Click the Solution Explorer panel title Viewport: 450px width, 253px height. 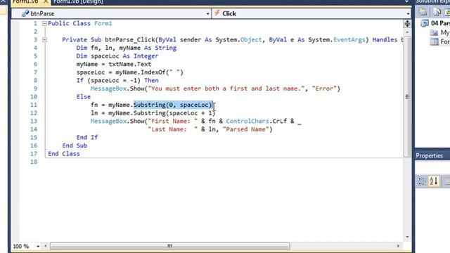pyautogui.click(x=433, y=1)
